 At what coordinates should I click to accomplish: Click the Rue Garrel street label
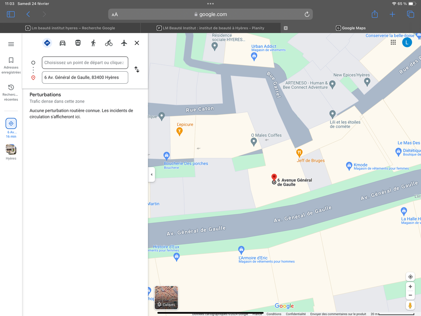(273, 84)
